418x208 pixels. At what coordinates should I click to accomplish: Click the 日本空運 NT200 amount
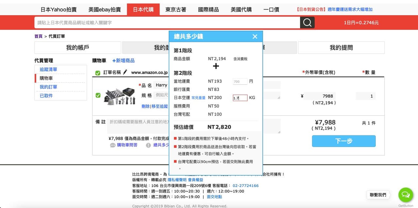215,97
